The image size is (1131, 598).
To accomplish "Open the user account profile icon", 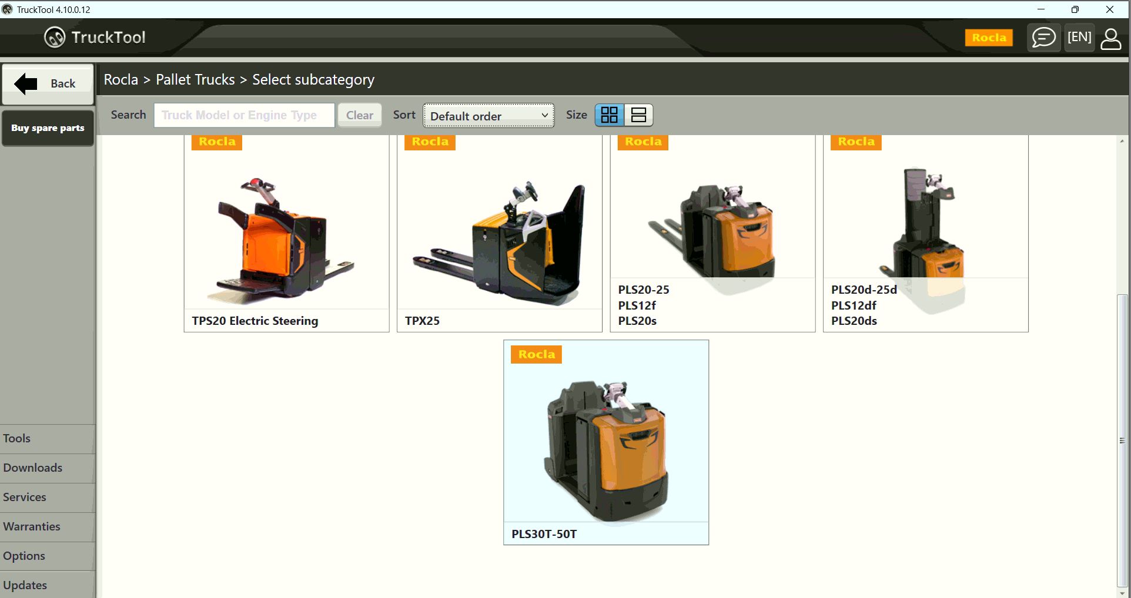I will [1110, 38].
